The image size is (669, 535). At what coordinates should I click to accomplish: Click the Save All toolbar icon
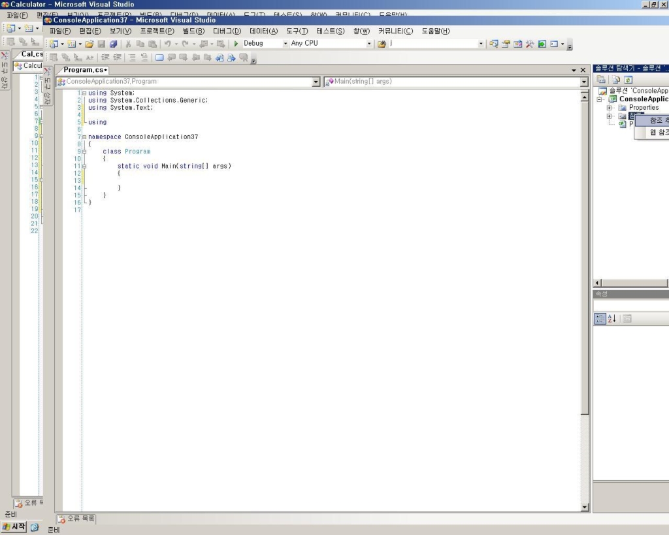(113, 44)
